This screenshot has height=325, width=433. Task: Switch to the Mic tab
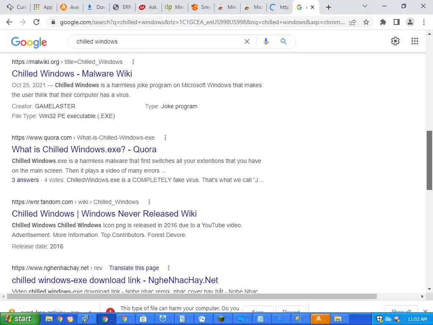pyautogui.click(x=254, y=7)
